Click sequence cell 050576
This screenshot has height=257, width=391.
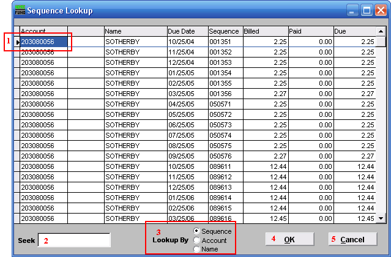coord(224,156)
